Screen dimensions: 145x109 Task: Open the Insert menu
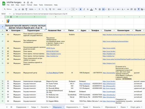point(23,5)
